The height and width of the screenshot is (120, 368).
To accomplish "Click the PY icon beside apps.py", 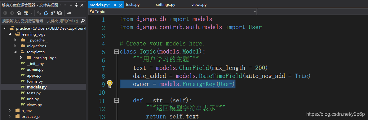I will 23,75.
